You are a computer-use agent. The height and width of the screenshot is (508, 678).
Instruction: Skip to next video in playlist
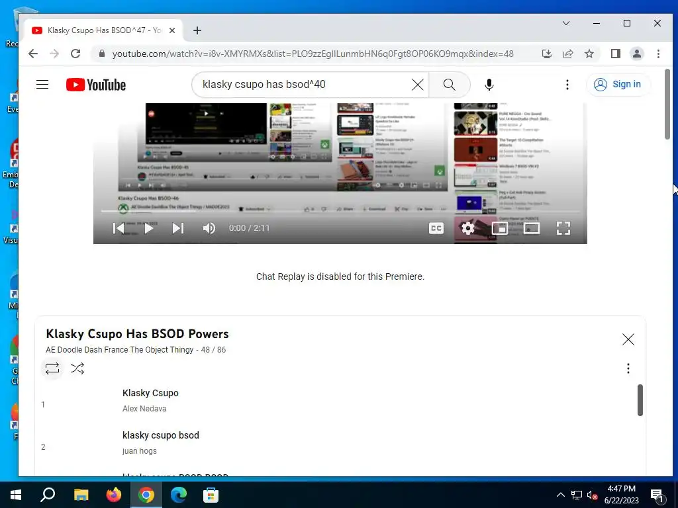[x=178, y=228]
